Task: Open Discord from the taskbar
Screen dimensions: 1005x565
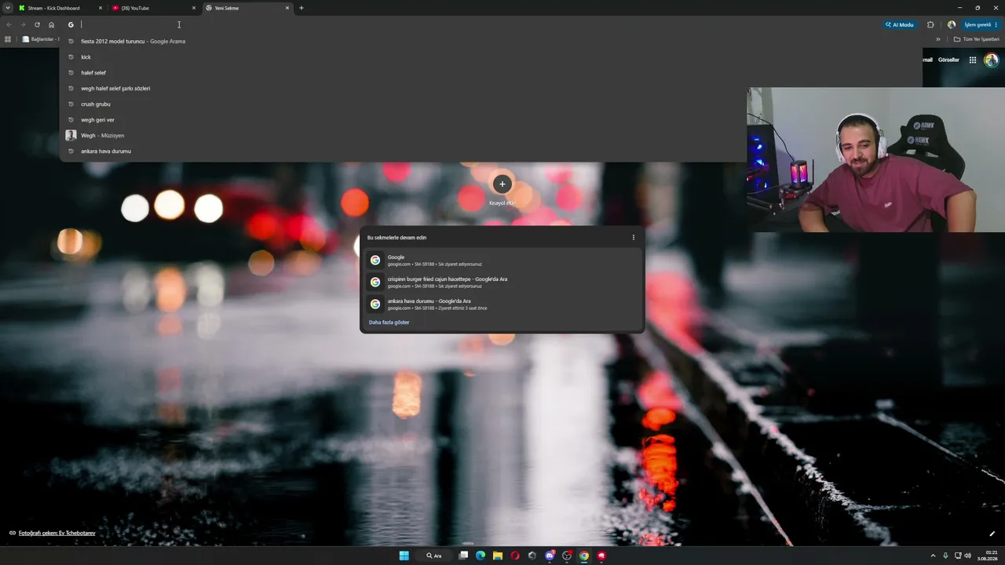Action: pyautogui.click(x=550, y=556)
